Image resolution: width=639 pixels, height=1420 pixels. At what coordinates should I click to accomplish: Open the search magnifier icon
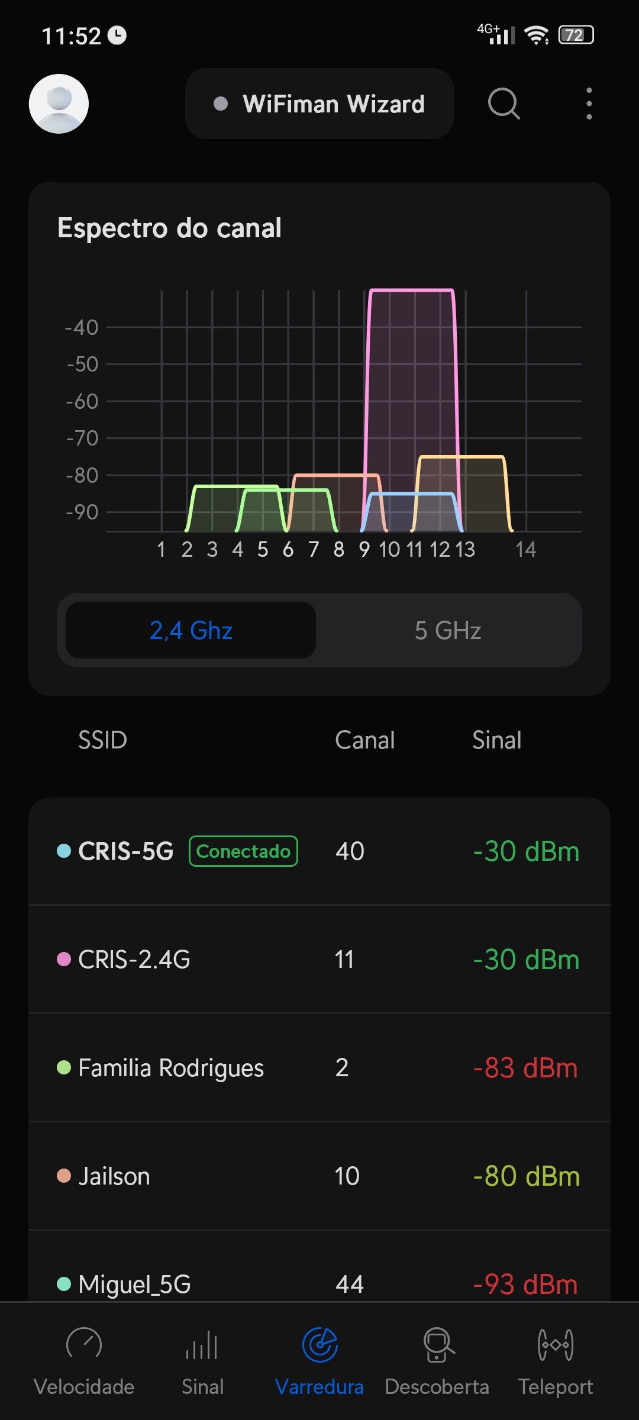pyautogui.click(x=504, y=104)
